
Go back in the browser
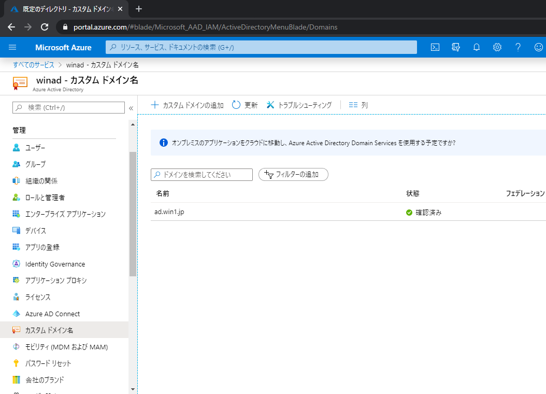11,27
